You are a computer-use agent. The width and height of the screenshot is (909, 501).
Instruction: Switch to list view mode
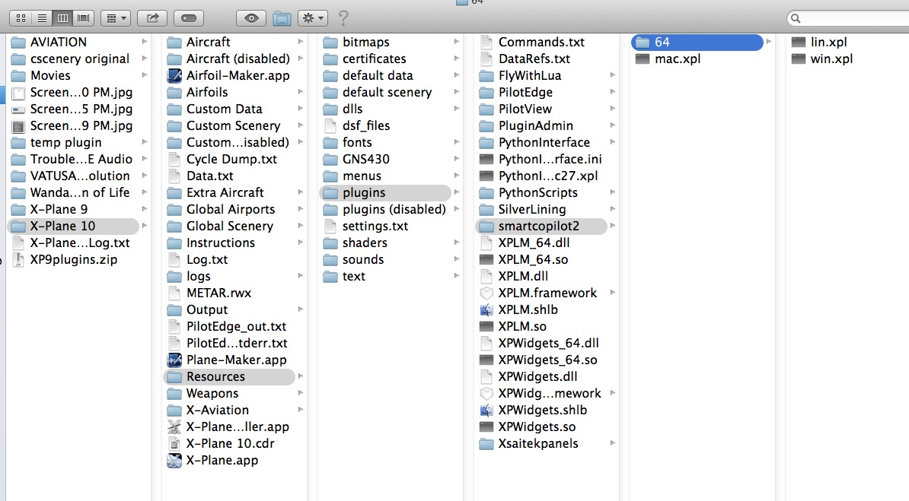[x=42, y=17]
